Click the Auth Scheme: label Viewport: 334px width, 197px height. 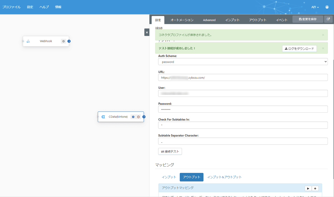tap(168, 56)
